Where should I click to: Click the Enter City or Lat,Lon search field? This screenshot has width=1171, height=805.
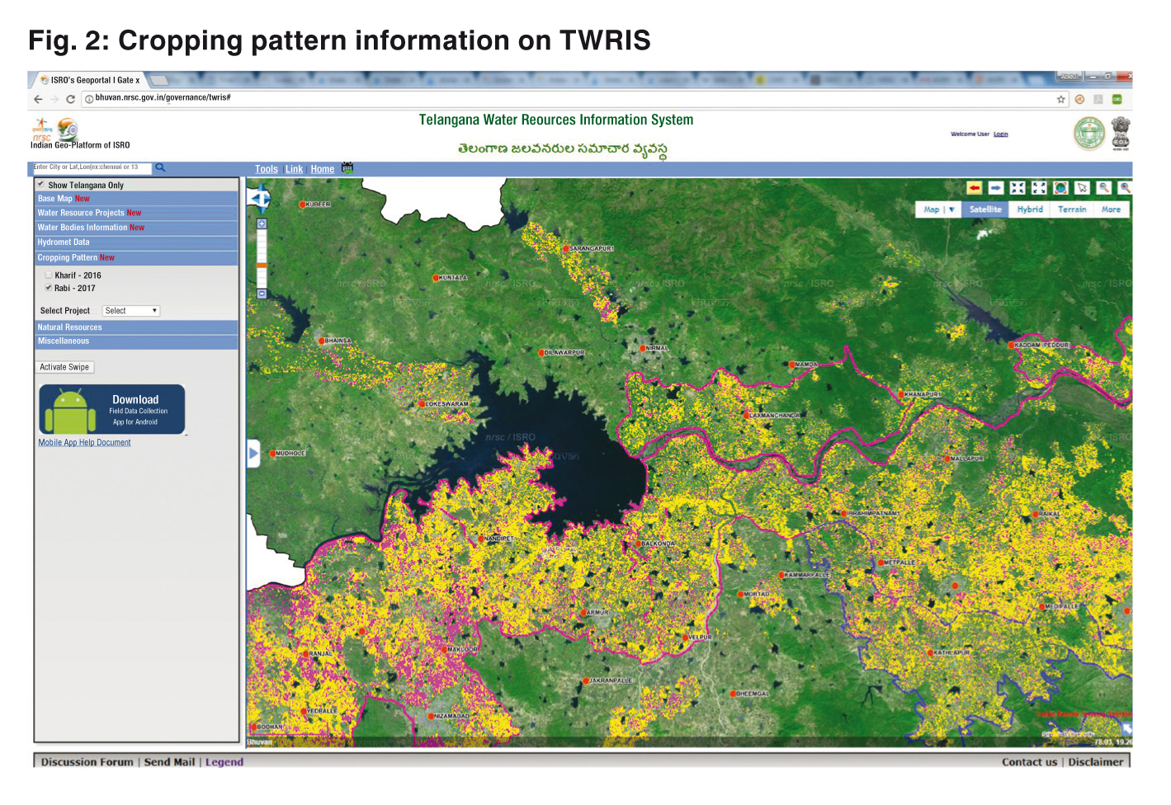click(92, 167)
